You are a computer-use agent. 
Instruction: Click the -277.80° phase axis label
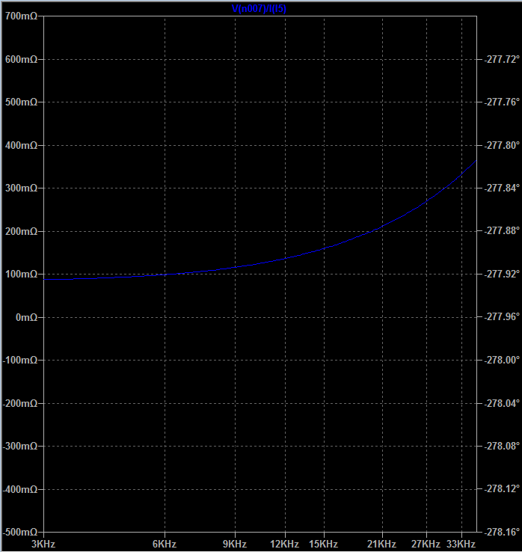click(502, 145)
